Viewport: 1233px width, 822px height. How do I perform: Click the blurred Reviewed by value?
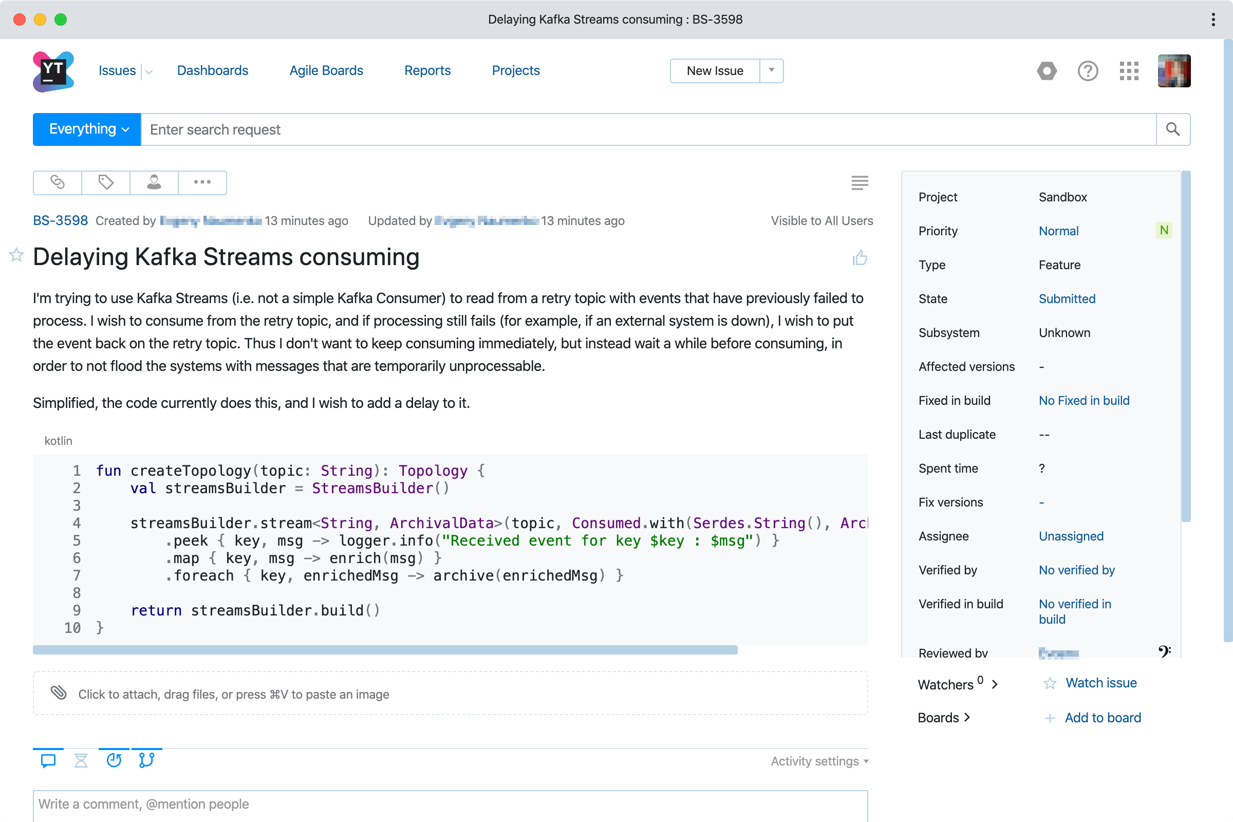[1058, 653]
